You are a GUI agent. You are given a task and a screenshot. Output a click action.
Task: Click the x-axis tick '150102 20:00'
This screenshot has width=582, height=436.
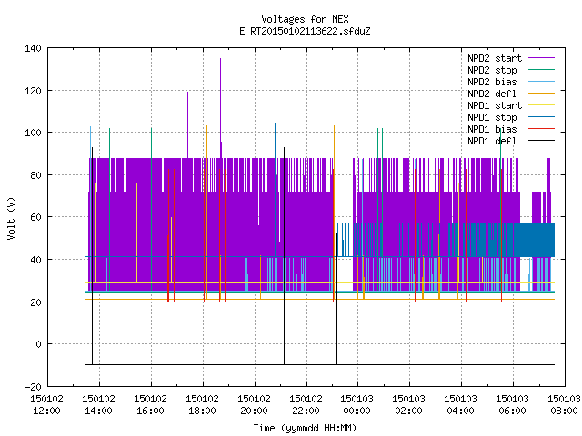point(254,405)
